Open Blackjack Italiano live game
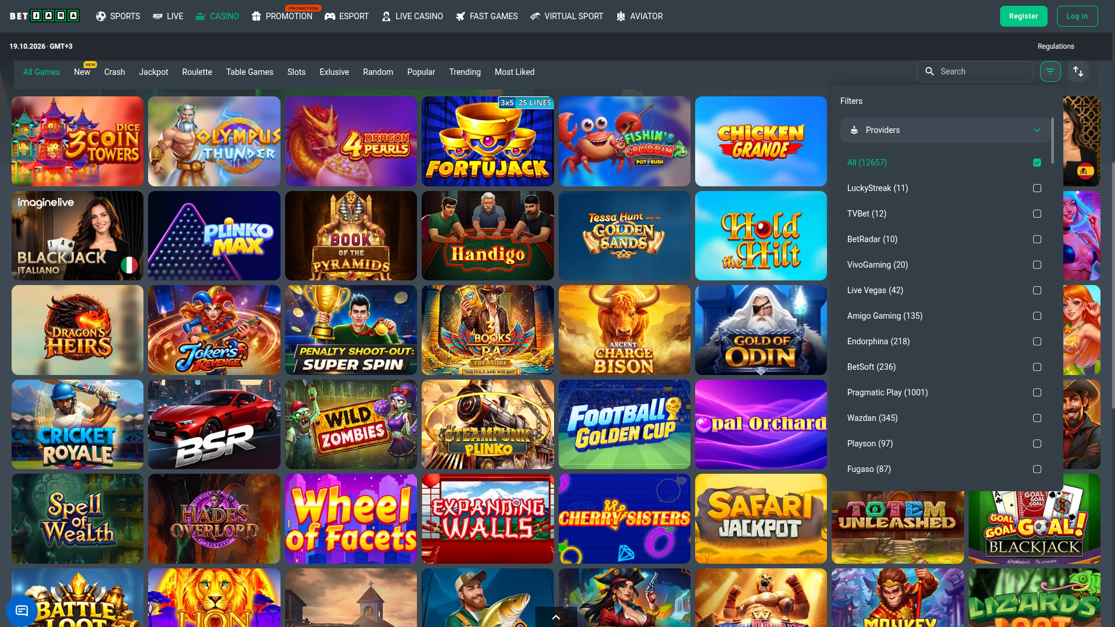The image size is (1115, 627). [77, 236]
